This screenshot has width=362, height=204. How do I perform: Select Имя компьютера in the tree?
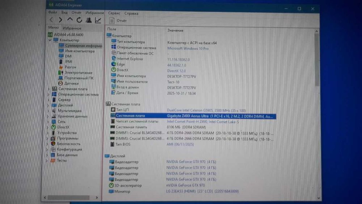pyautogui.click(x=80, y=51)
